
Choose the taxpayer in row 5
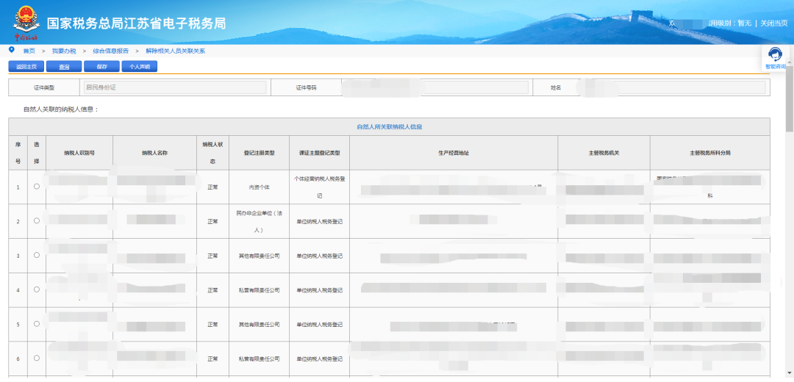37,323
